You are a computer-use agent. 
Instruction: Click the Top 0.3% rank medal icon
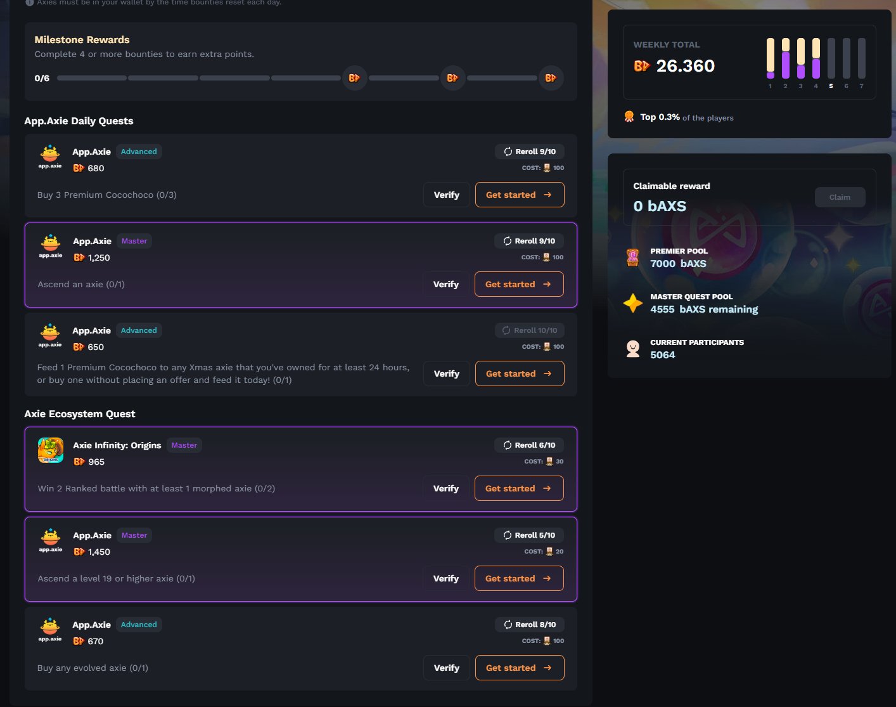(x=629, y=117)
